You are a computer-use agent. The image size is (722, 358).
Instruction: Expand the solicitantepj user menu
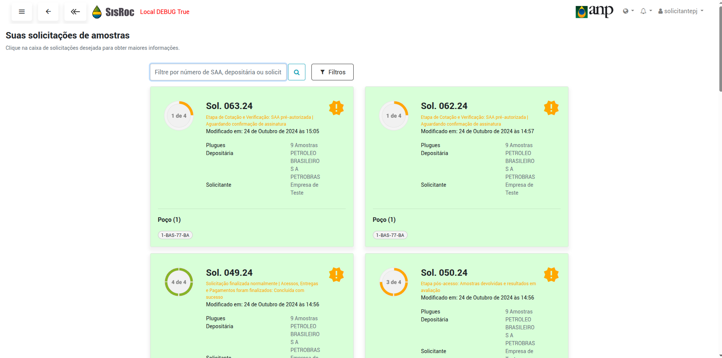681,11
